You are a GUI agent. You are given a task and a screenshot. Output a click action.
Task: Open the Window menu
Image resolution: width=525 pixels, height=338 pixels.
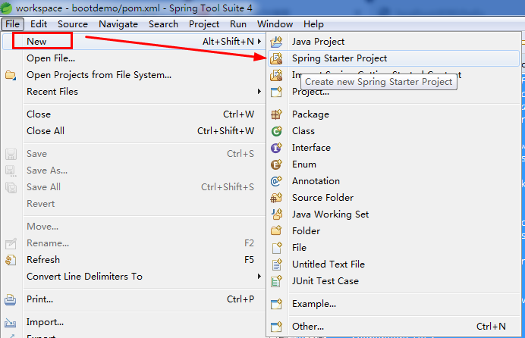click(x=275, y=24)
